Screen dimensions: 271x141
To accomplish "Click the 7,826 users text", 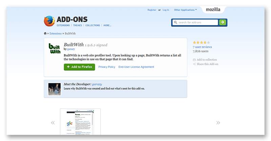I will (x=201, y=51).
